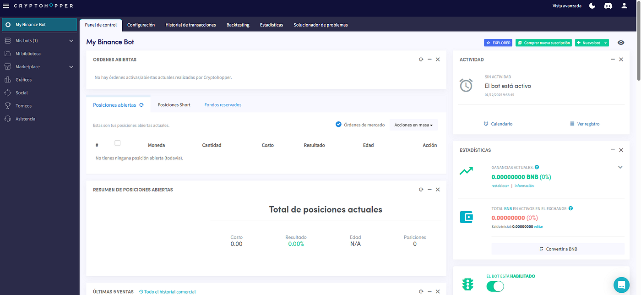The image size is (641, 295).
Task: Click the información link
Action: tap(524, 186)
